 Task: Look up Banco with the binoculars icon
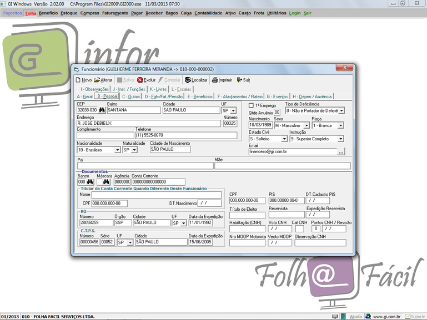point(90,181)
